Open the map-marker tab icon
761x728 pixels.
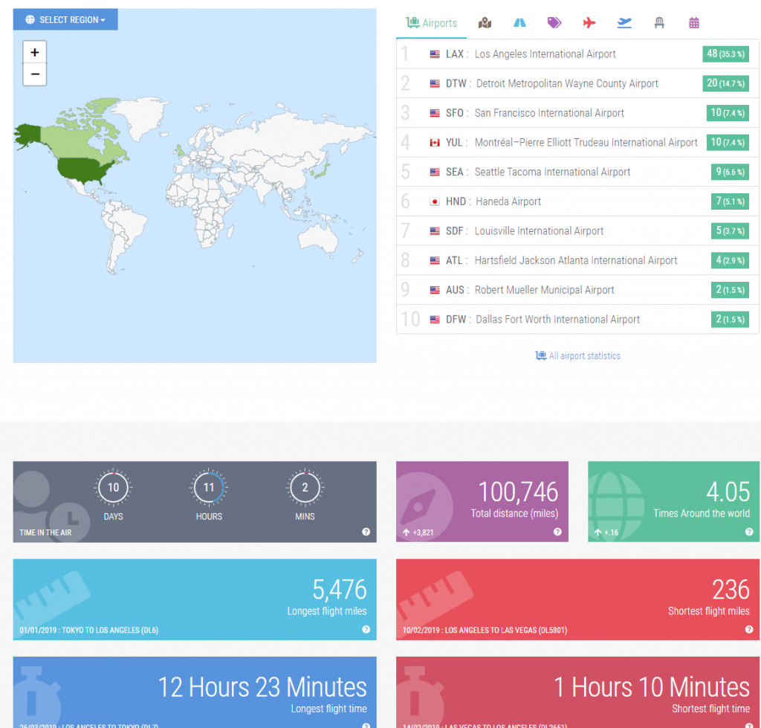(485, 23)
